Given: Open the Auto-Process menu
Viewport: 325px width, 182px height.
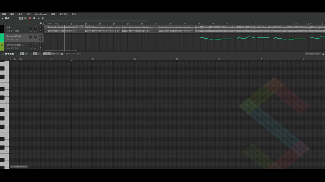Looking at the screenshot, I should point(41,14).
